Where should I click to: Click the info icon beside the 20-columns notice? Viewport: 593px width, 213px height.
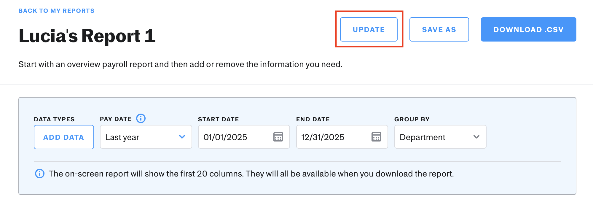click(40, 174)
